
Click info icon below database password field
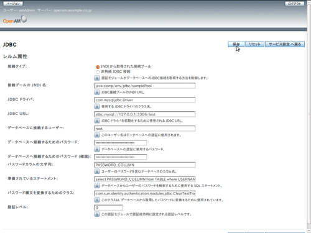(x=97, y=149)
